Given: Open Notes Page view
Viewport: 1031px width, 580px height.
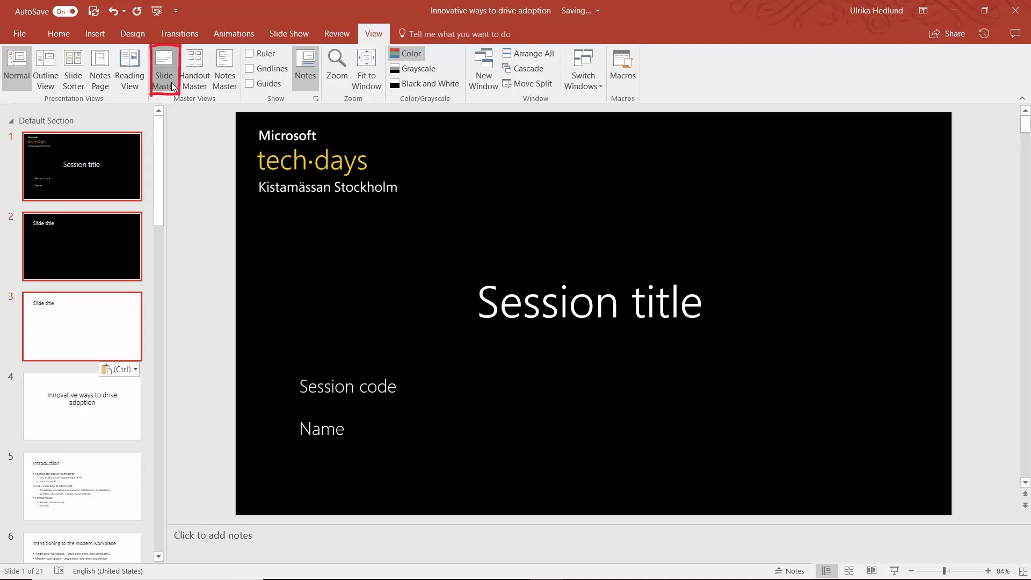Looking at the screenshot, I should [100, 69].
